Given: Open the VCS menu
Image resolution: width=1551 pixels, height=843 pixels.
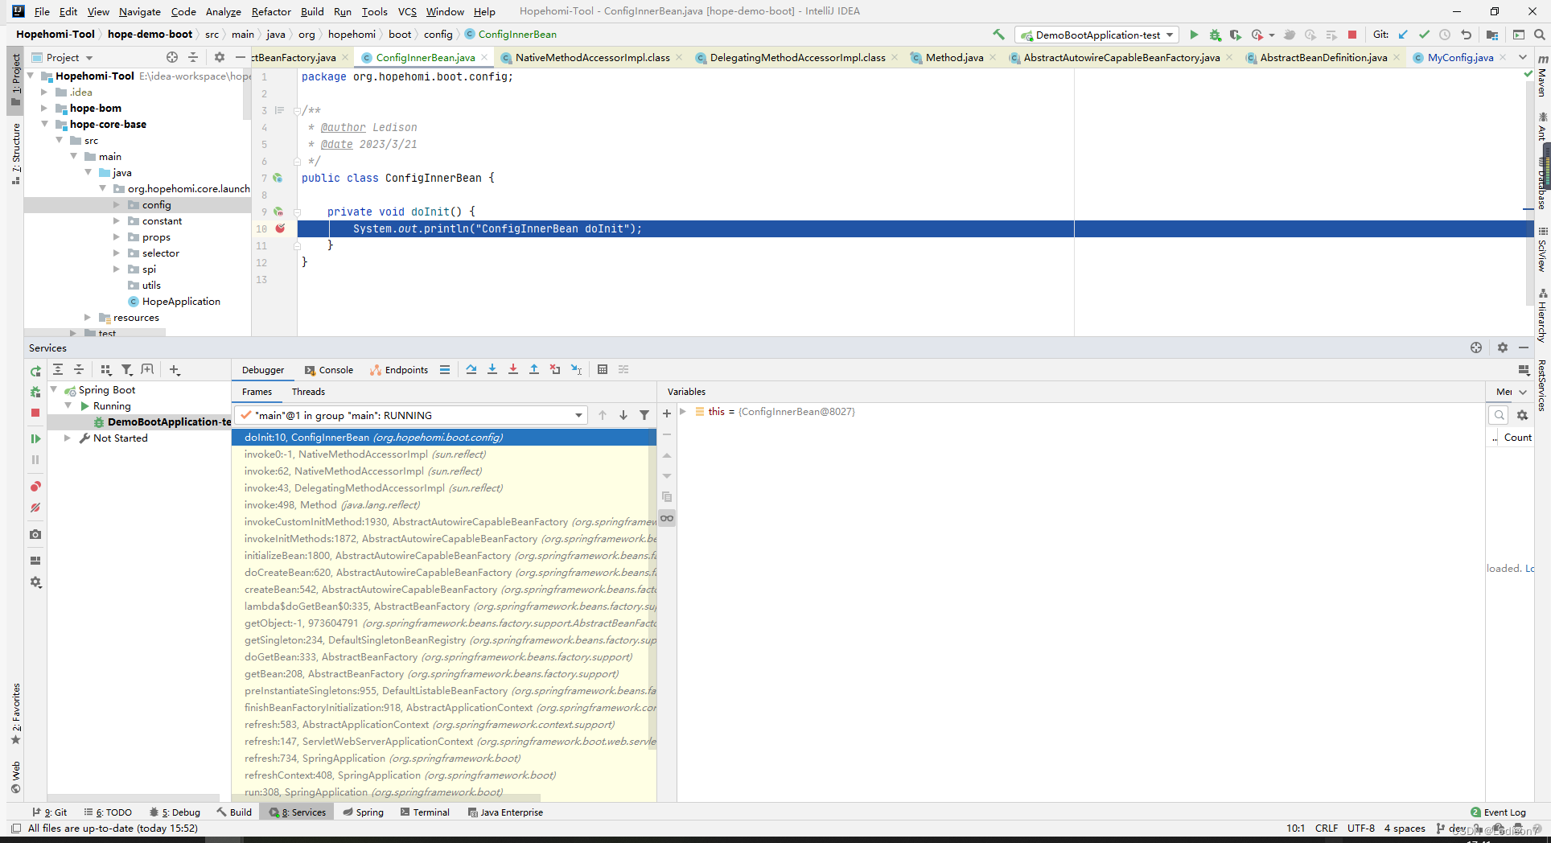Looking at the screenshot, I should tap(407, 11).
